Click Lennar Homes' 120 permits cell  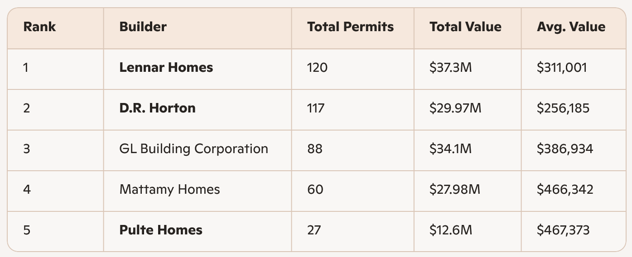coord(317,68)
